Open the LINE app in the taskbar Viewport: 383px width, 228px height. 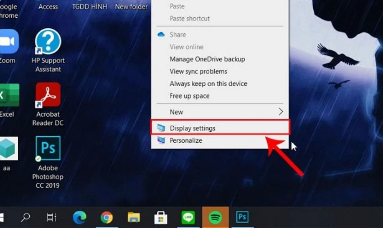[188, 217]
